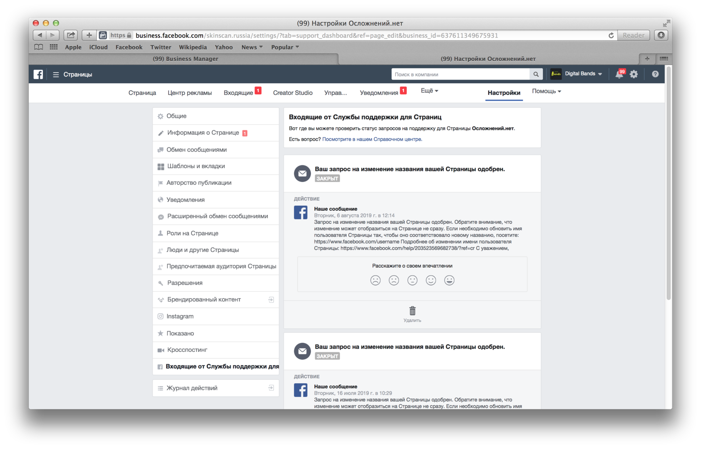This screenshot has height=449, width=701.
Task: Open the Safari downloads button
Action: 661,35
